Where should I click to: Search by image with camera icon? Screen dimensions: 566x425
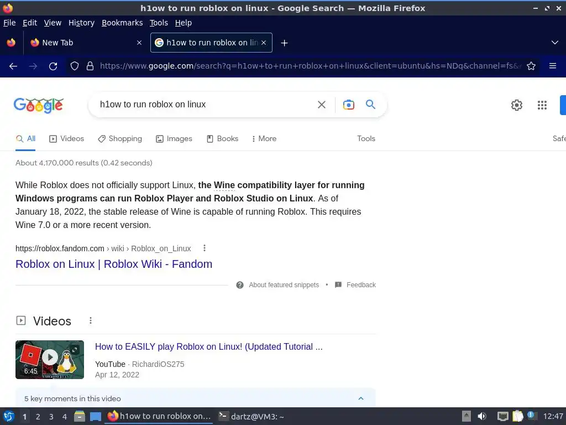tap(348, 105)
